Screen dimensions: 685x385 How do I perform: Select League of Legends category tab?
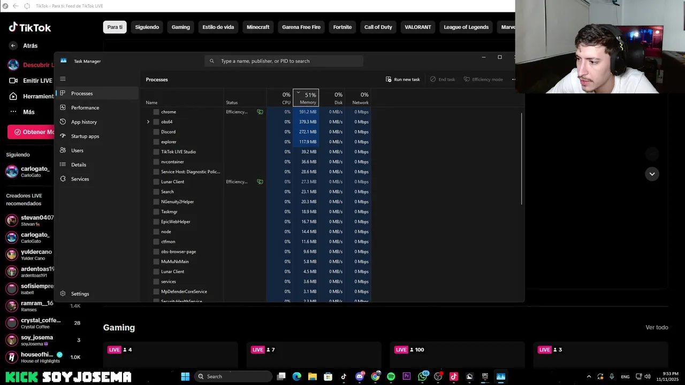tap(466, 27)
